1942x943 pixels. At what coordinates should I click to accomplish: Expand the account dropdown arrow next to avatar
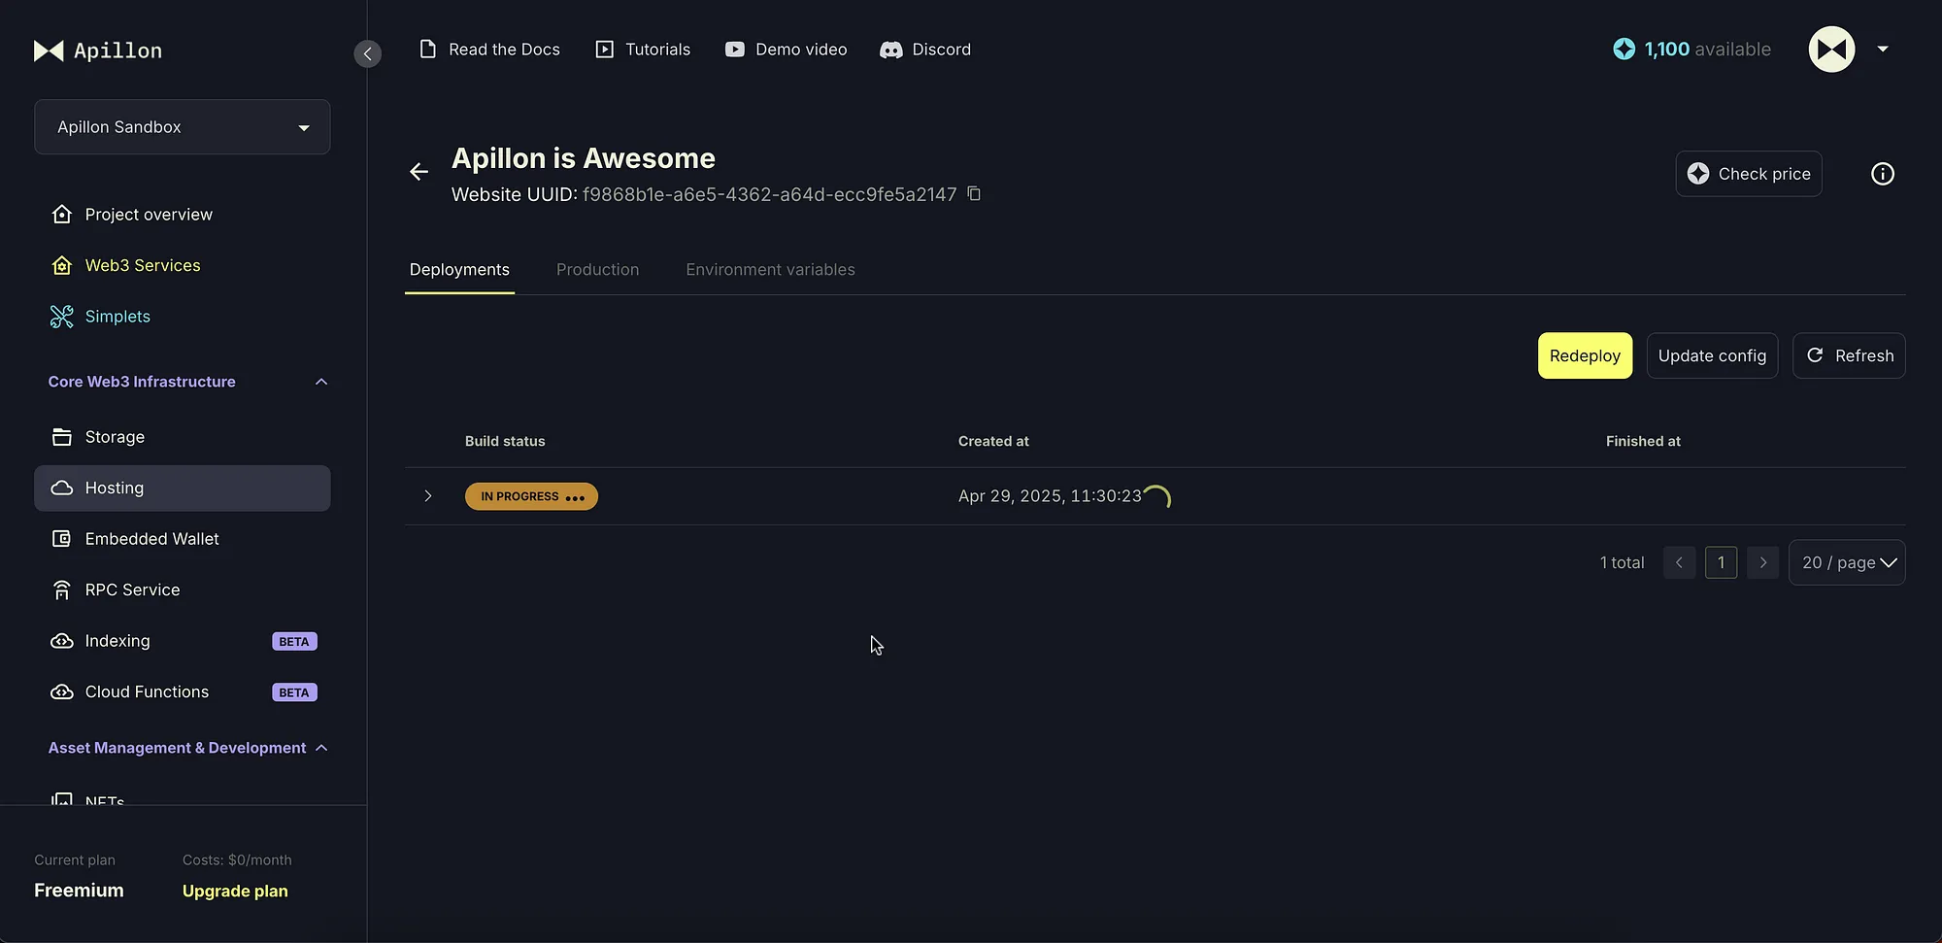(1883, 49)
